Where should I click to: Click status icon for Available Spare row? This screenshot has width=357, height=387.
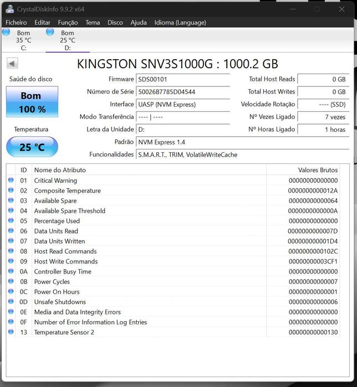[11, 200]
